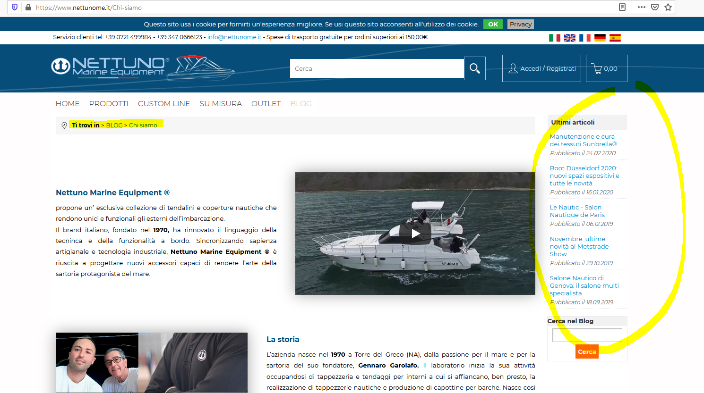The width and height of the screenshot is (704, 393).
Task: Click the Cerca nel Blog label
Action: [x=570, y=321]
